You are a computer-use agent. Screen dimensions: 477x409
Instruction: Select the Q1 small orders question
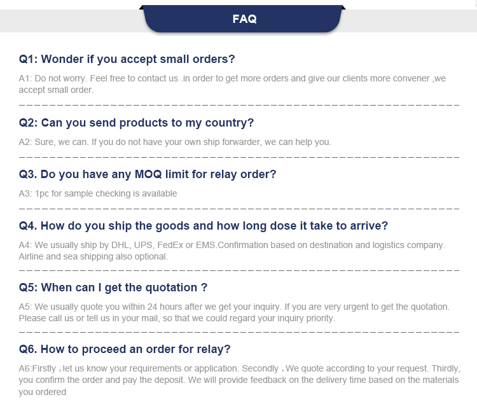click(127, 59)
